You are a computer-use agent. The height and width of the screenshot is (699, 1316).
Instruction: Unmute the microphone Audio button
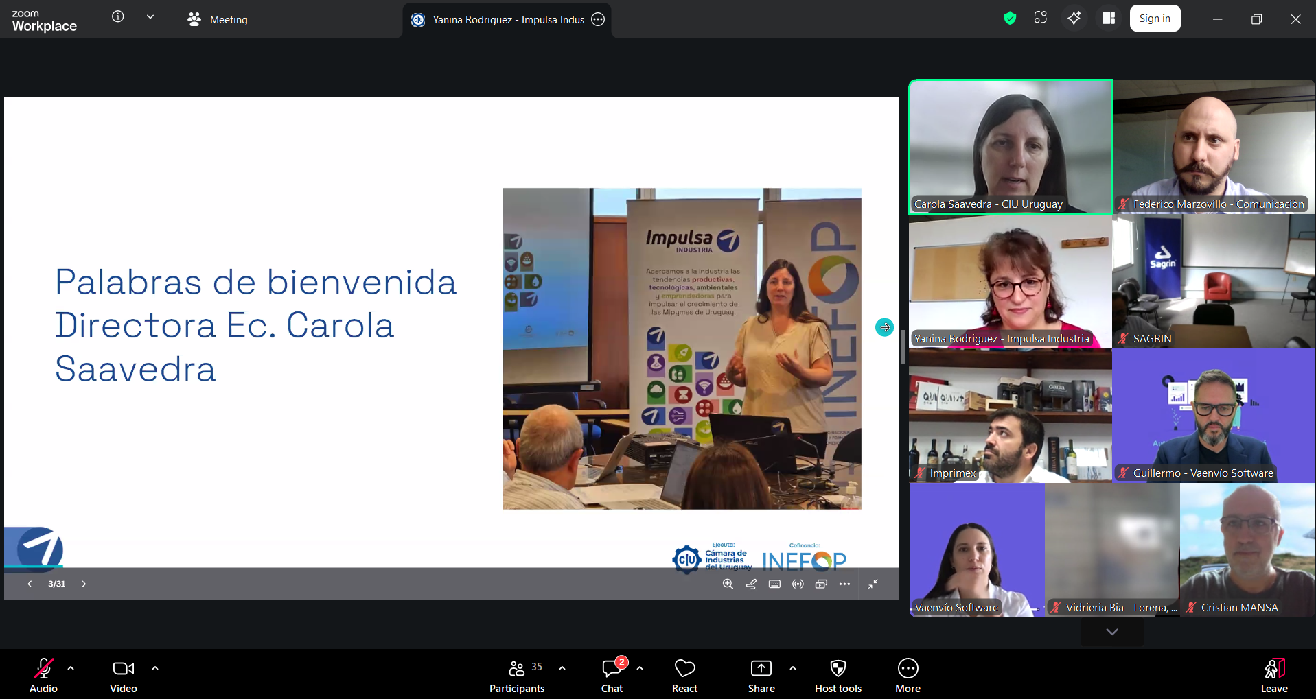click(x=43, y=676)
